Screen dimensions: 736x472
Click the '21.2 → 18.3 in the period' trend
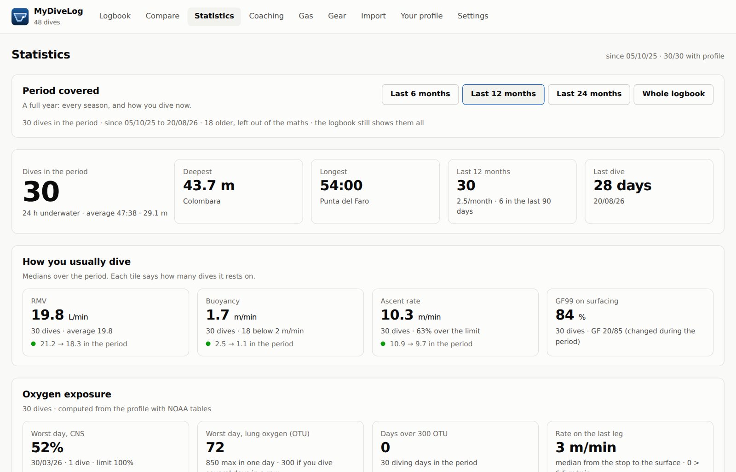tap(84, 344)
